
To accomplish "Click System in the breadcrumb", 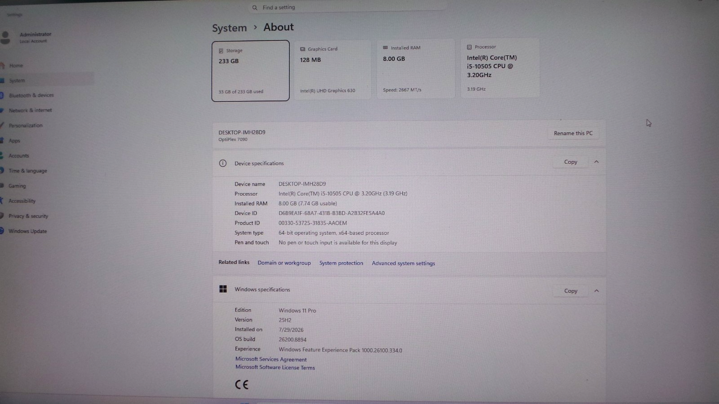I will tap(229, 28).
